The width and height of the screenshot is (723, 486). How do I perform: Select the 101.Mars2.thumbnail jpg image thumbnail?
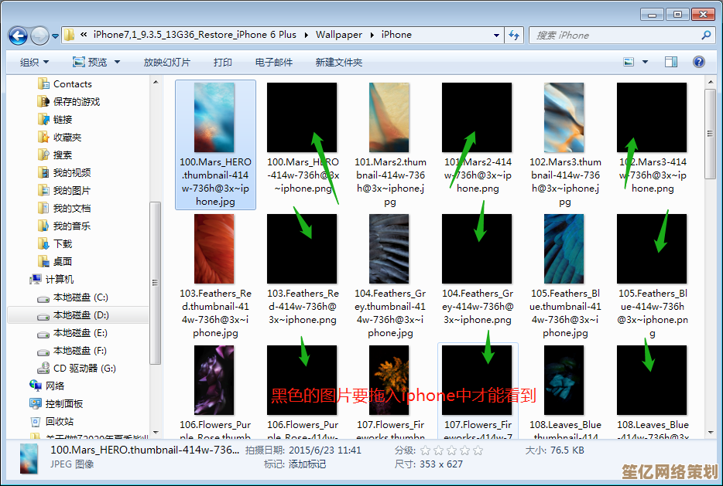point(389,117)
